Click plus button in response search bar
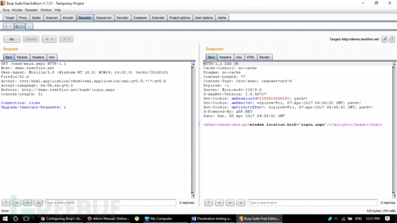This screenshot has height=223, width=397. coord(230,202)
